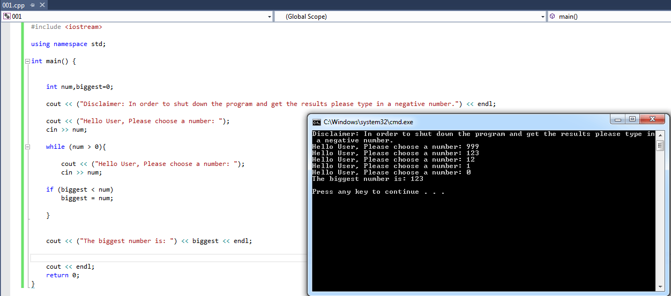The width and height of the screenshot is (671, 296).
Task: Close the 001.cpp editor tab
Action: tap(42, 5)
